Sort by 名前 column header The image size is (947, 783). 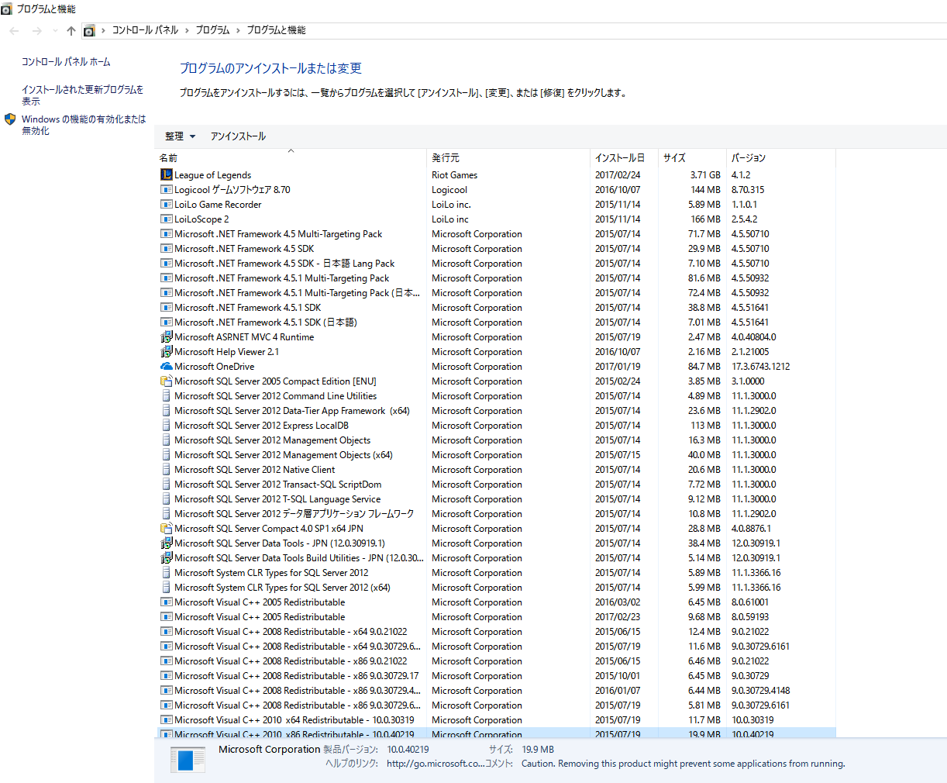tap(291, 157)
